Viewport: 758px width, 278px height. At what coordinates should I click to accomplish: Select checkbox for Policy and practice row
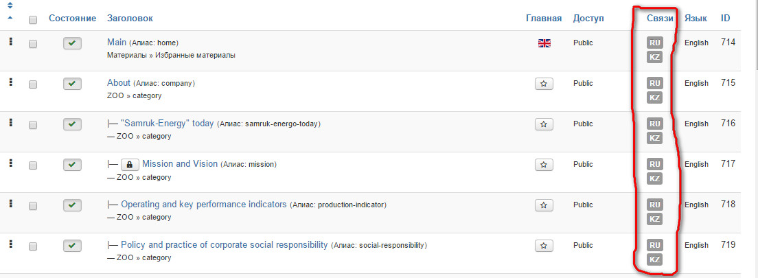pos(33,246)
